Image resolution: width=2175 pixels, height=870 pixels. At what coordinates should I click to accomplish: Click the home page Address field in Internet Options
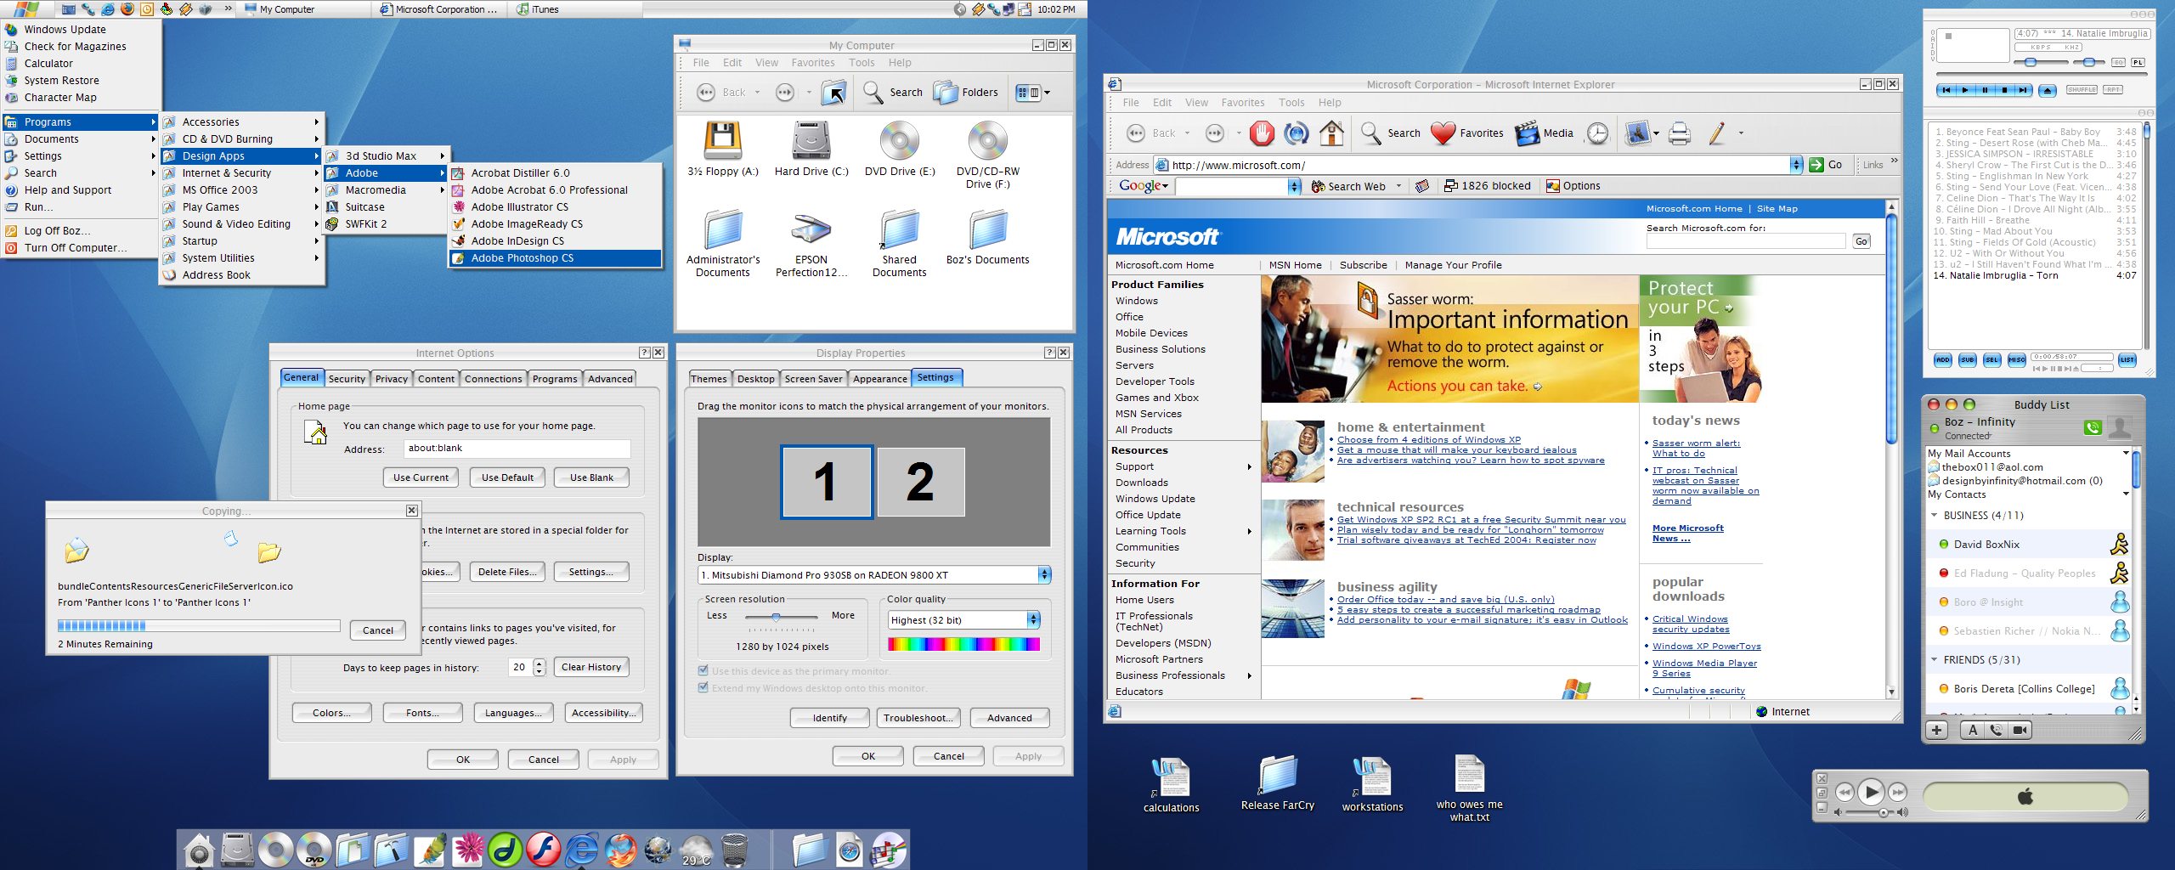coord(517,449)
